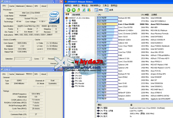Viewport: 173px width, 118px height.
Task: Expand the 主機板 tree node
Action: click(67, 23)
